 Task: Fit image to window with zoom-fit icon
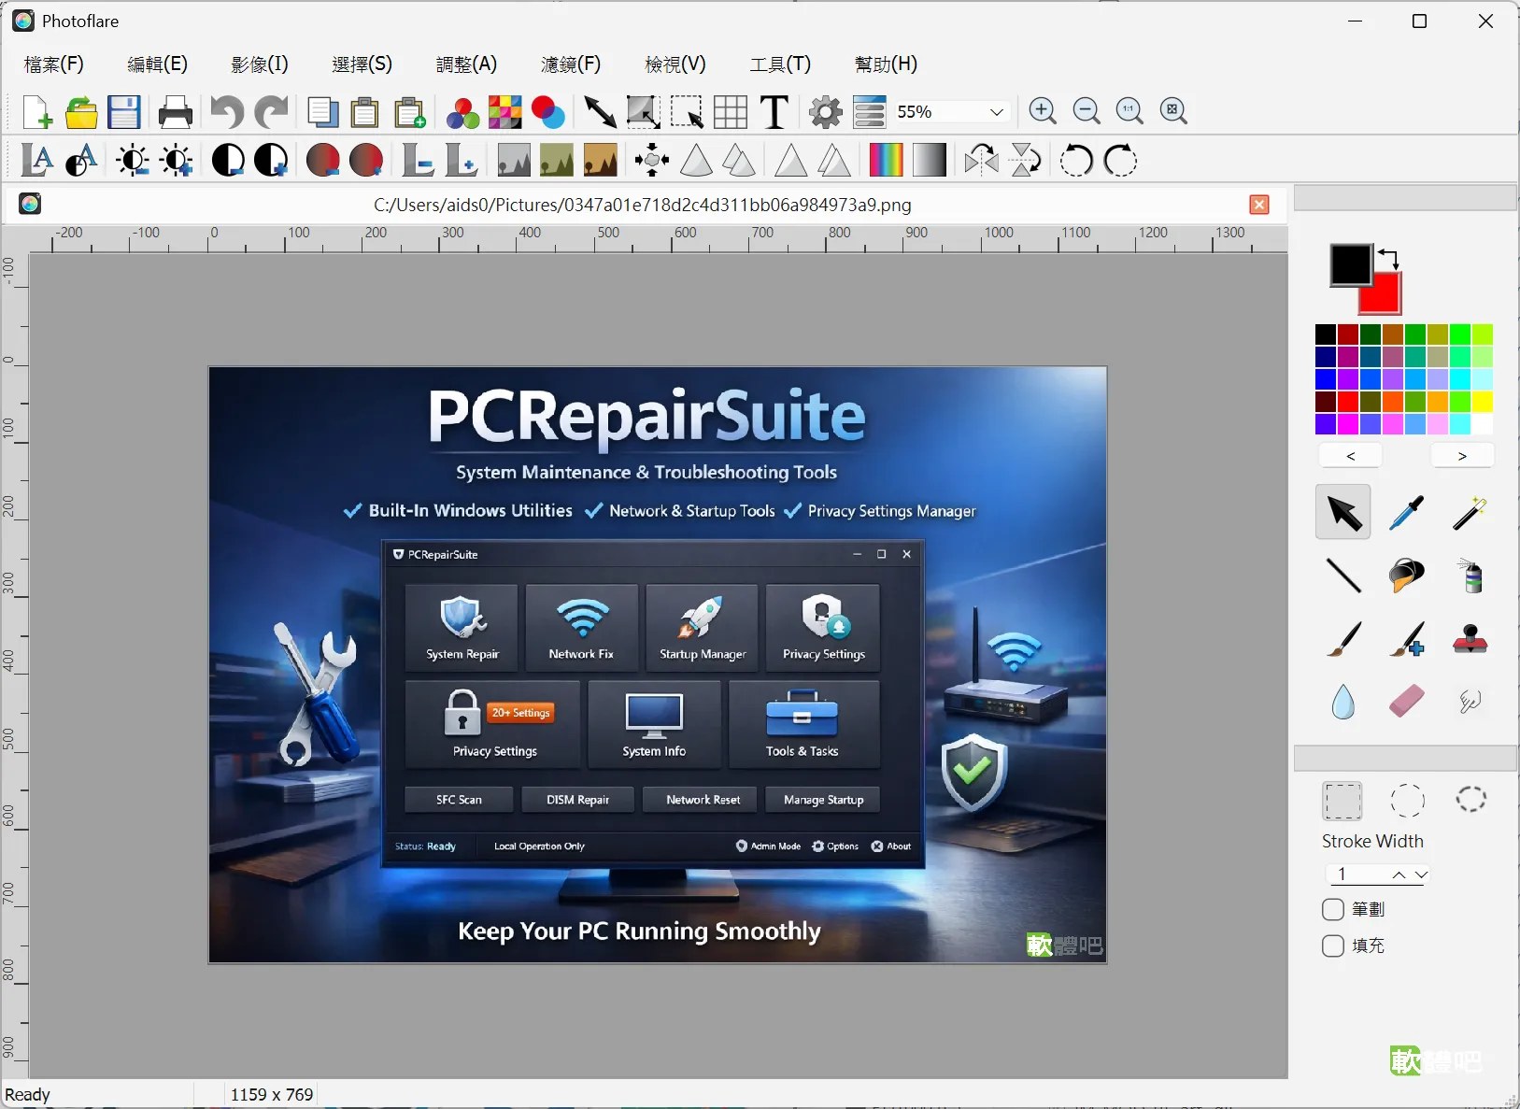(1173, 111)
